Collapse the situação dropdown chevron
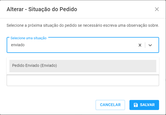Viewport: 166px width, 115px height. [x=150, y=45]
